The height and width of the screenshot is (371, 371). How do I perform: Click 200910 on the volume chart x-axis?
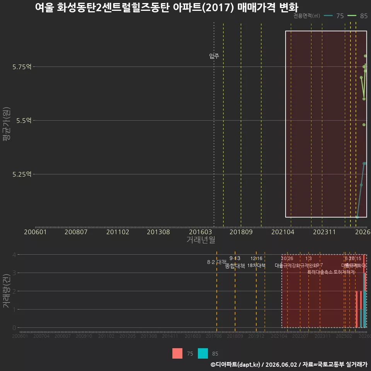point(84,336)
